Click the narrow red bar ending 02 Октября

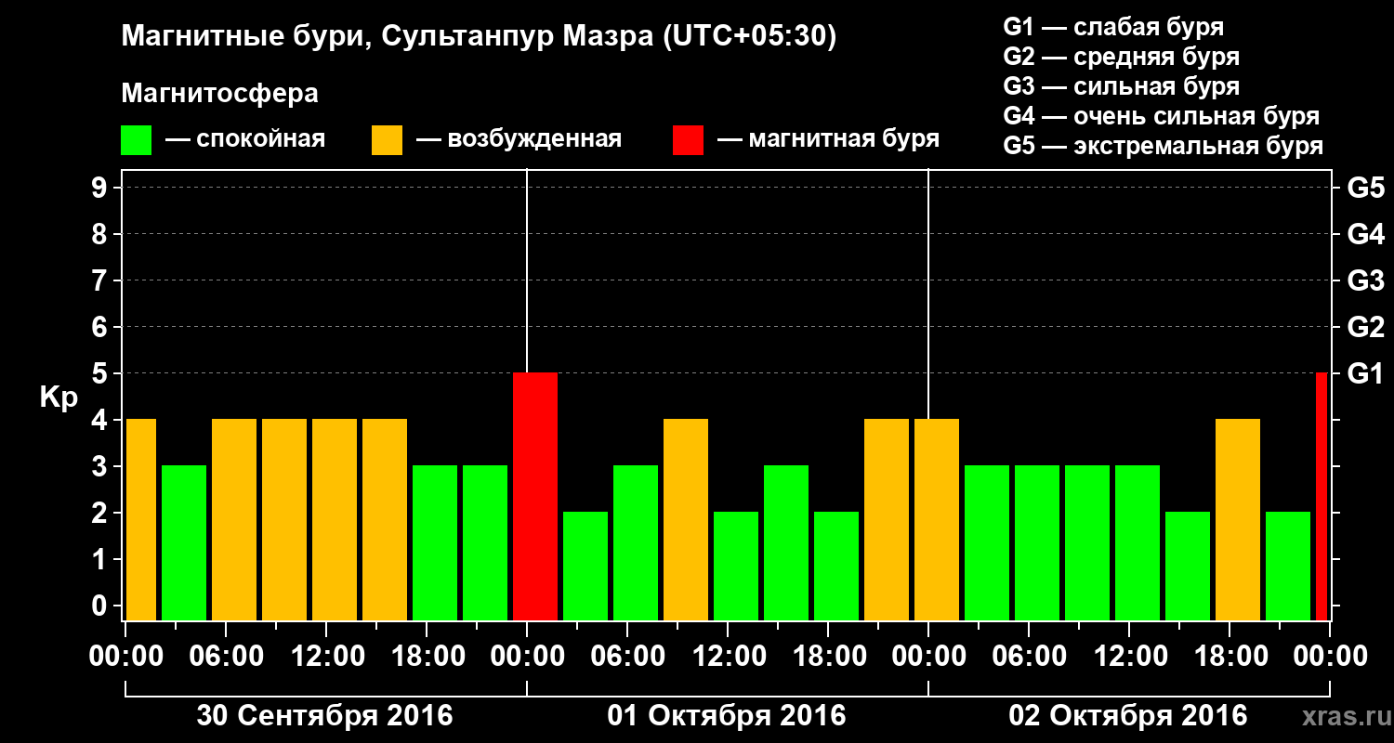(x=1322, y=496)
